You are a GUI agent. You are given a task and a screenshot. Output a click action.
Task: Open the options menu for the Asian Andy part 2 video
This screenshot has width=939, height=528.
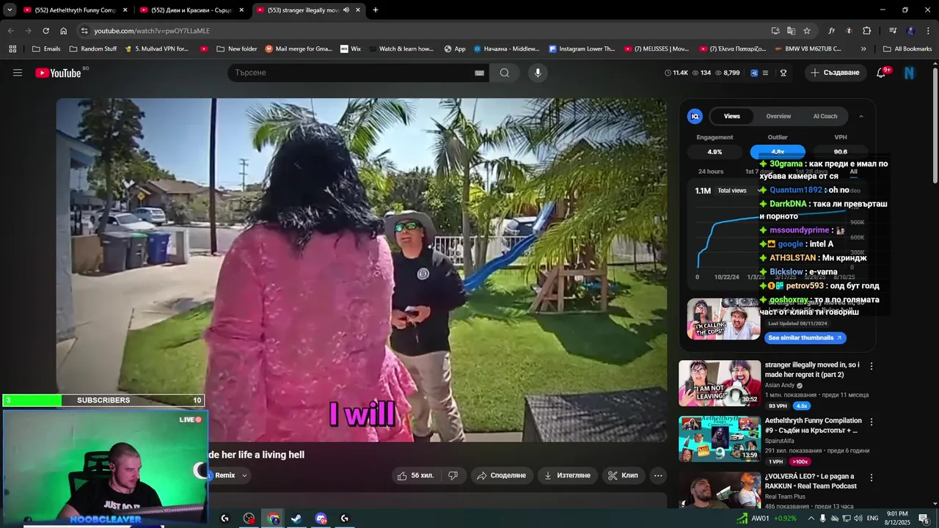872,365
